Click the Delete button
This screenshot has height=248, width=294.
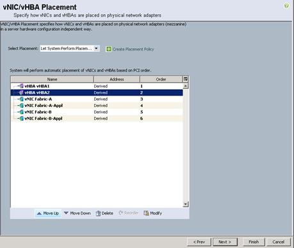104,213
